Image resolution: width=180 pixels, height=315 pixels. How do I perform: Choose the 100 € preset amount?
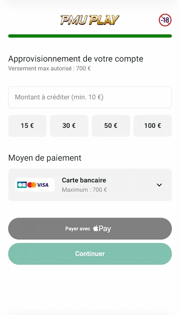pos(153,126)
